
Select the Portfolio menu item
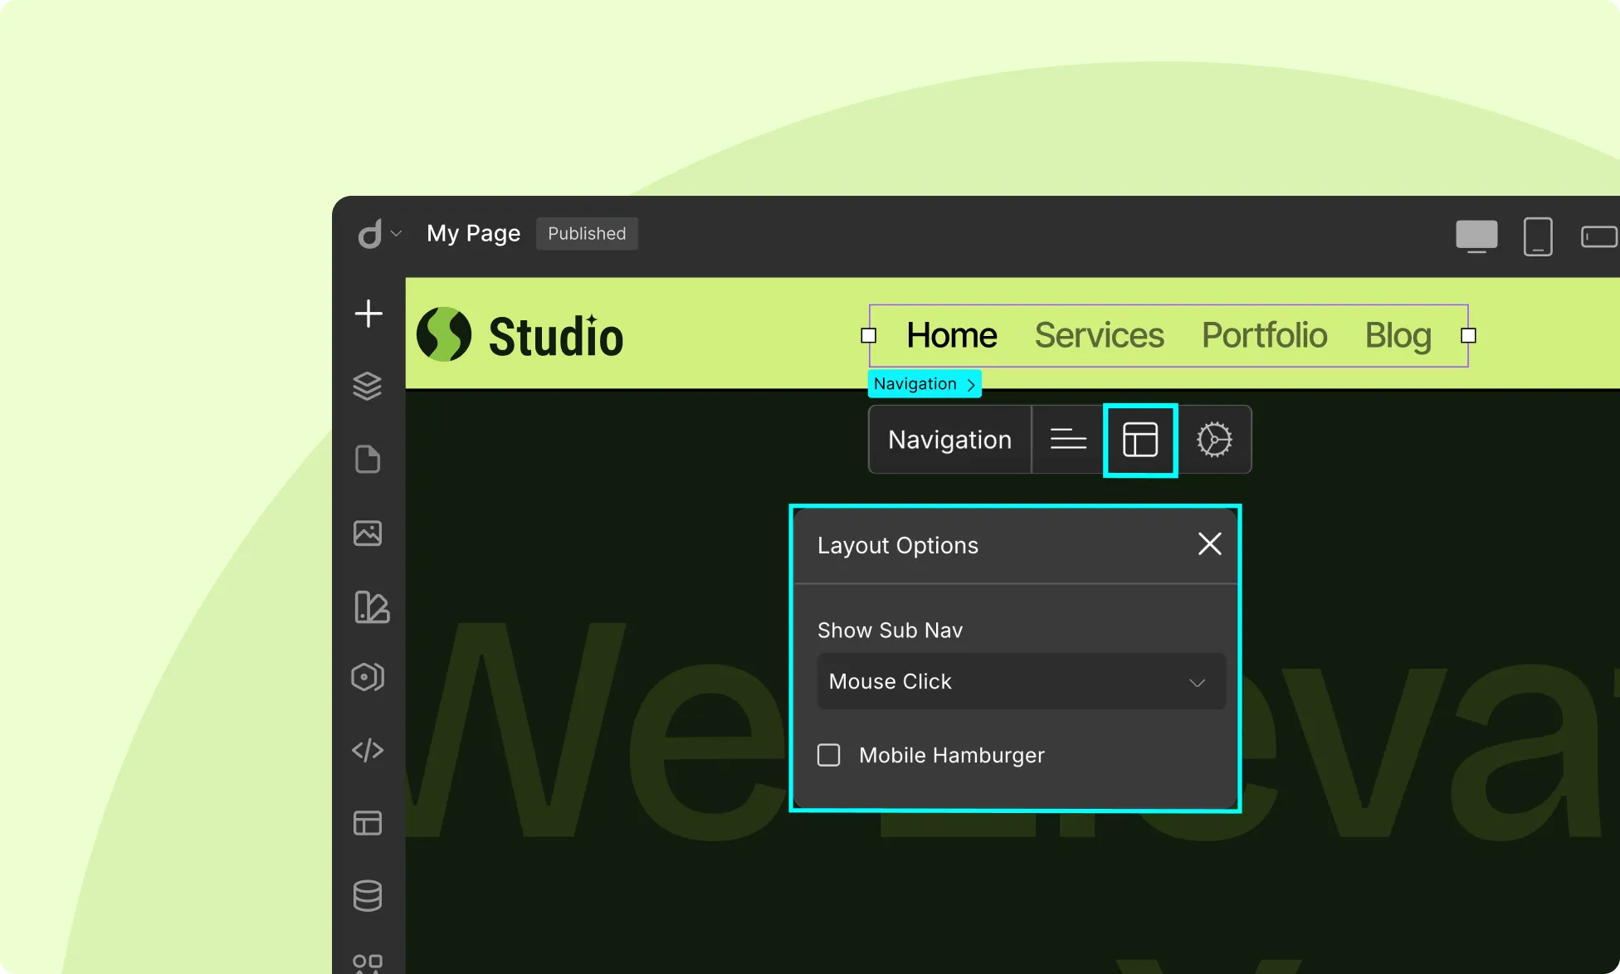[x=1264, y=335]
